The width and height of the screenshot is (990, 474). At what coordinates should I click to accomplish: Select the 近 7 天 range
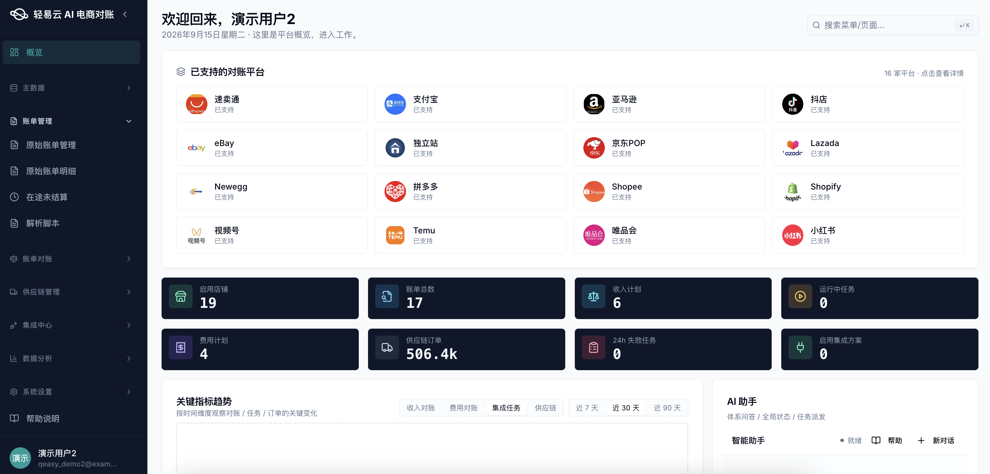pyautogui.click(x=587, y=408)
